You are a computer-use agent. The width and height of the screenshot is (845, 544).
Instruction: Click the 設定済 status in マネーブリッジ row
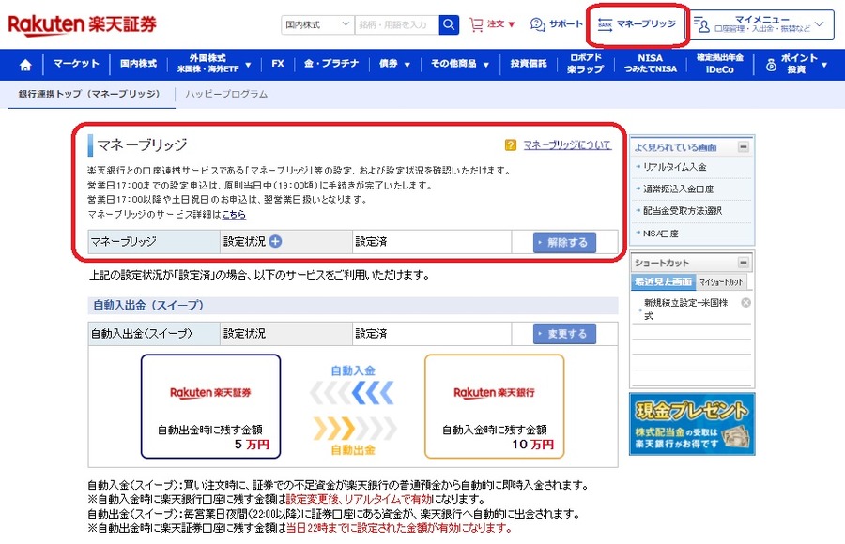pos(371,242)
